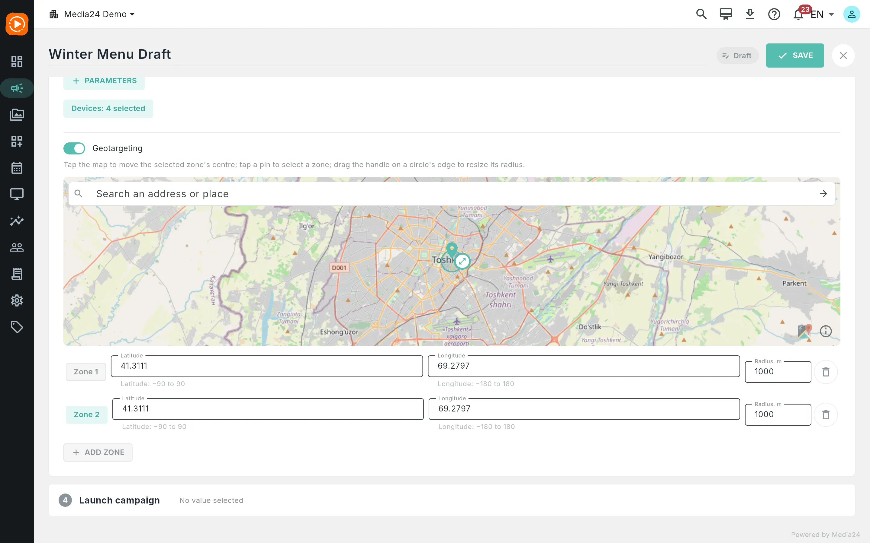Open the tags icon in sidebar
Screen dimensions: 870x543
[x=17, y=327]
